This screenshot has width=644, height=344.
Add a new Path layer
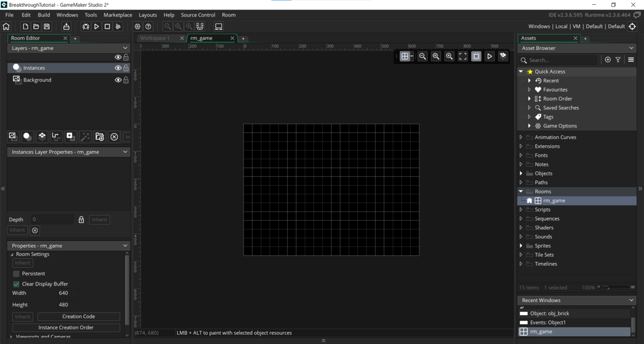click(x=56, y=137)
